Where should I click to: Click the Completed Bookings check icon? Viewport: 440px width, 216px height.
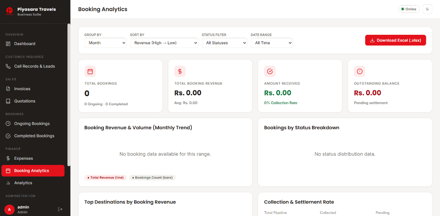point(8,136)
